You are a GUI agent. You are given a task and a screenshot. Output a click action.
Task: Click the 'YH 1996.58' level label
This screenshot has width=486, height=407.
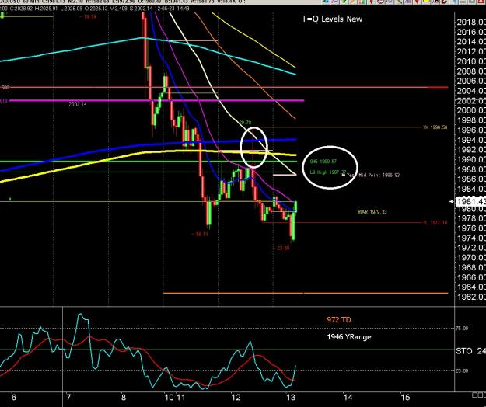[435, 127]
